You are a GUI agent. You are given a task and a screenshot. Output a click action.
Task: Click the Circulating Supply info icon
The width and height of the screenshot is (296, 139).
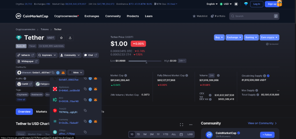(x=264, y=76)
